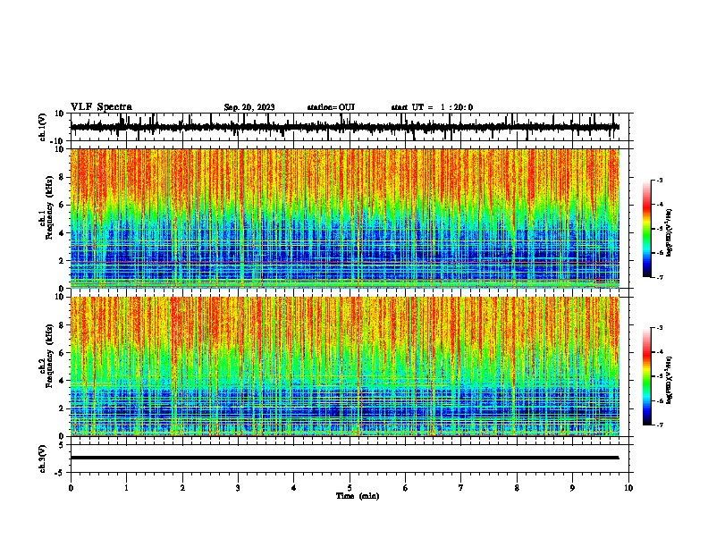708x547 pixels.
Task: Click the 'station=OUI' header label
Action: pos(331,107)
